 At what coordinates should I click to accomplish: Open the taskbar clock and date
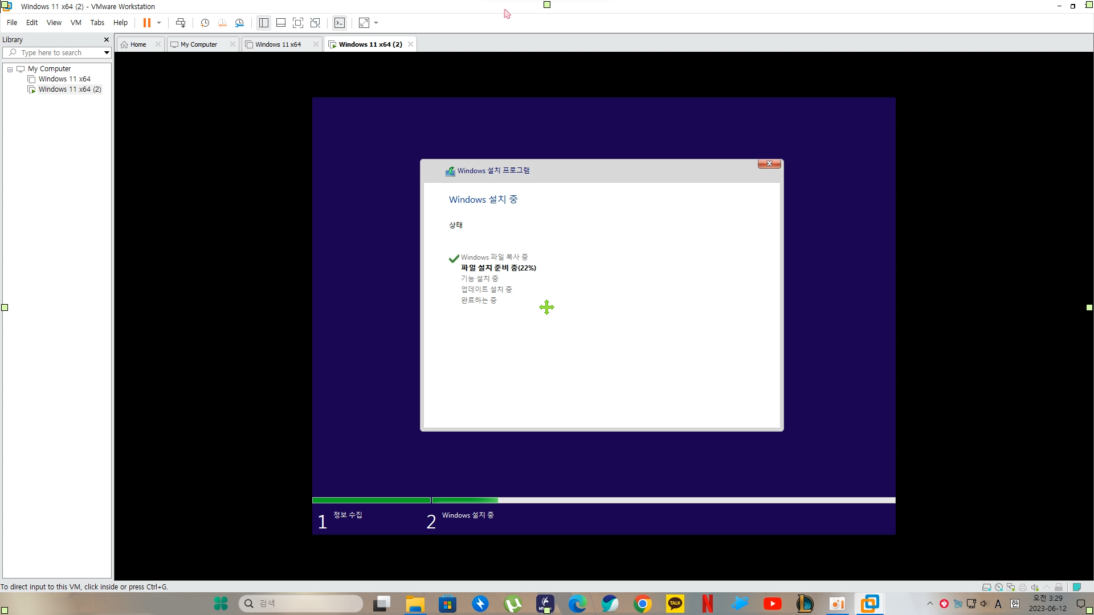tap(1047, 604)
